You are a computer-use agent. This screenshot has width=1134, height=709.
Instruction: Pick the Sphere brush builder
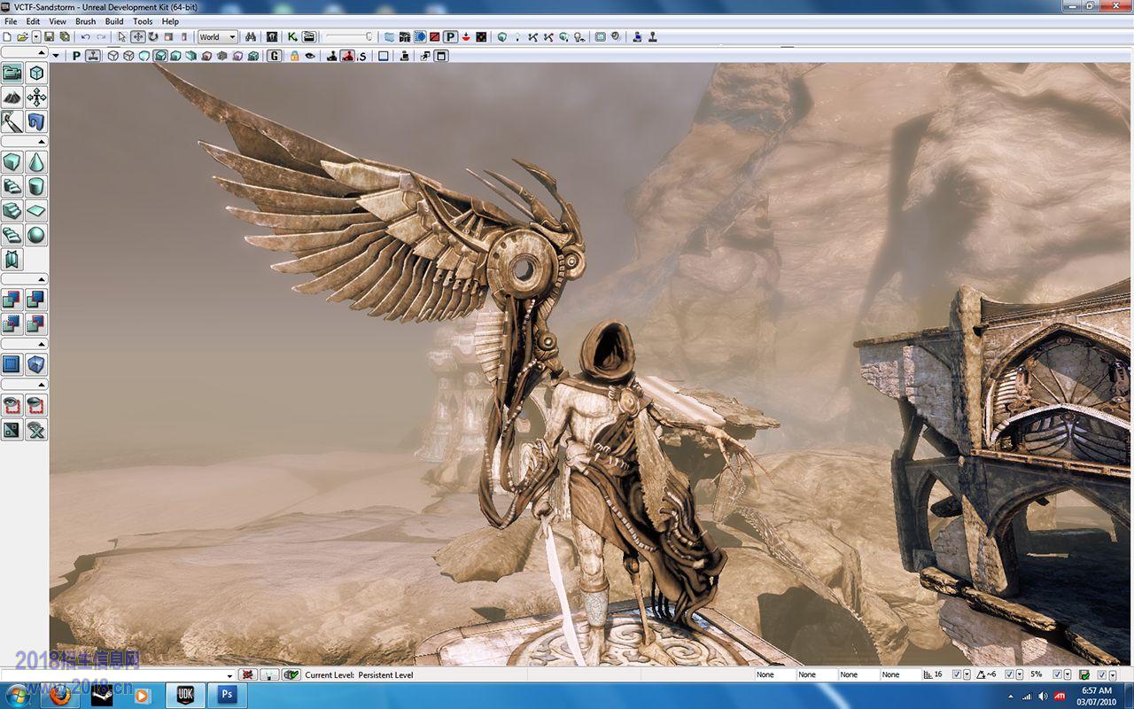coord(36,235)
